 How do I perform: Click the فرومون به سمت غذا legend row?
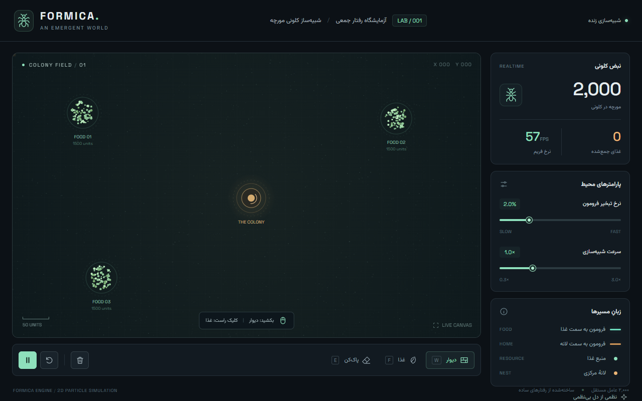tap(560, 329)
